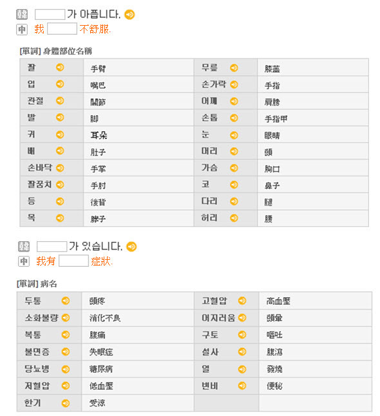Click blank field before 가 있습니다

click(52, 246)
